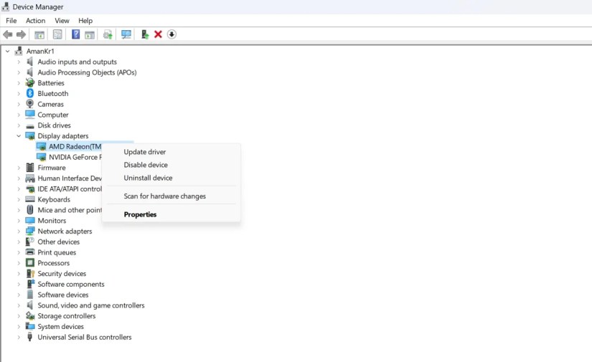
Task: Open the View menu
Action: [62, 21]
